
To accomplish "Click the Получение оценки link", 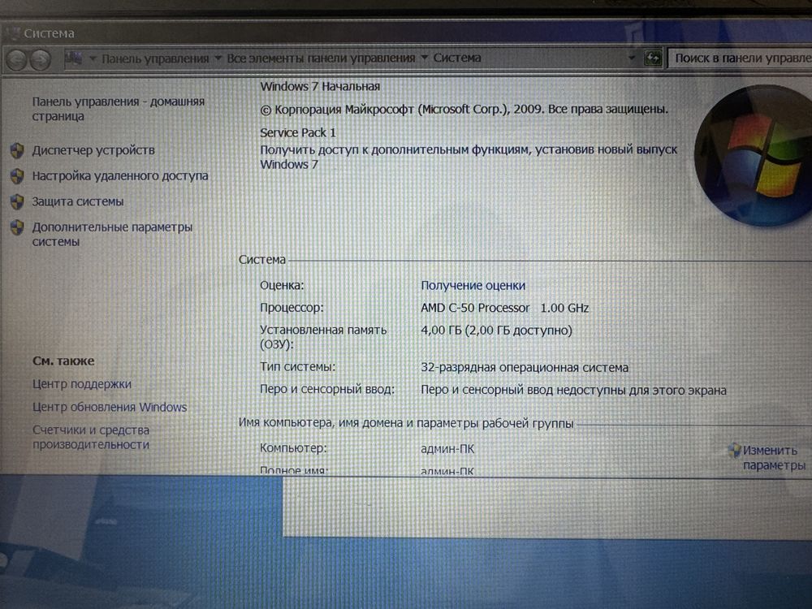I will coord(473,285).
